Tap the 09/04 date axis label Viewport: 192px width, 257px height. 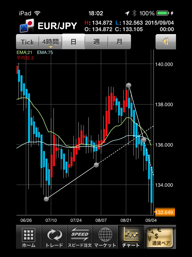pos(151,220)
